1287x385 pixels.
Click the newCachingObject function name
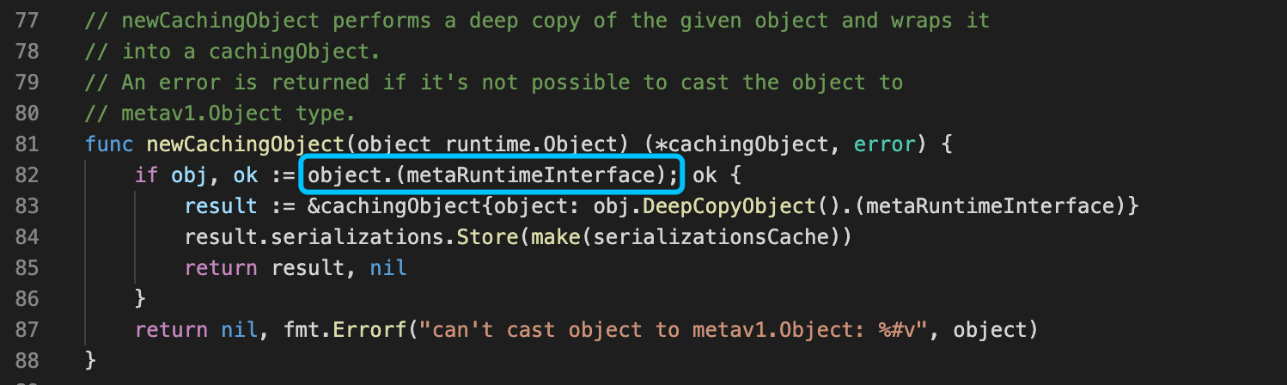(x=246, y=144)
